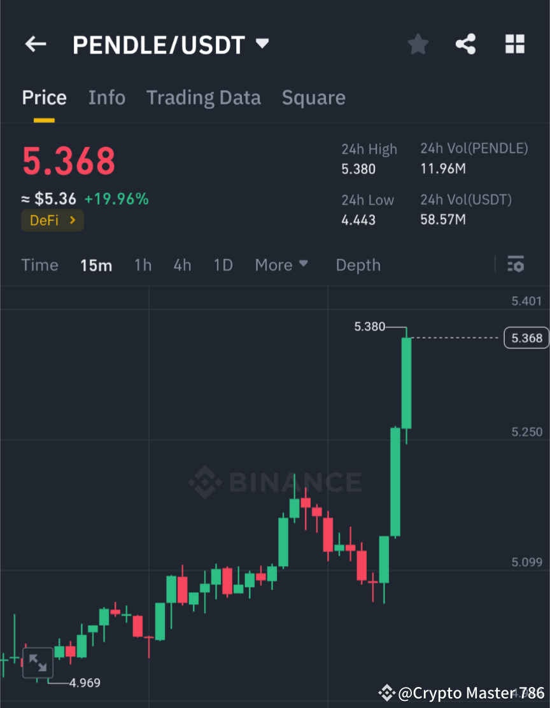Open the grid layout icon top right
The height and width of the screenshot is (708, 550).
point(514,44)
